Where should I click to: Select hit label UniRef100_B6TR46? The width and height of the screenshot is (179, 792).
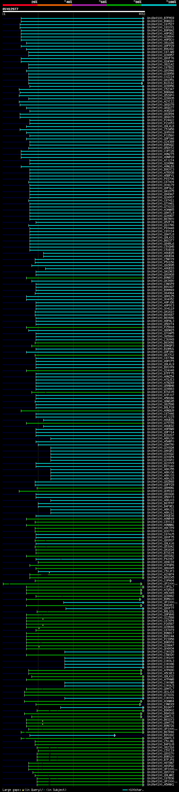(160, 732)
